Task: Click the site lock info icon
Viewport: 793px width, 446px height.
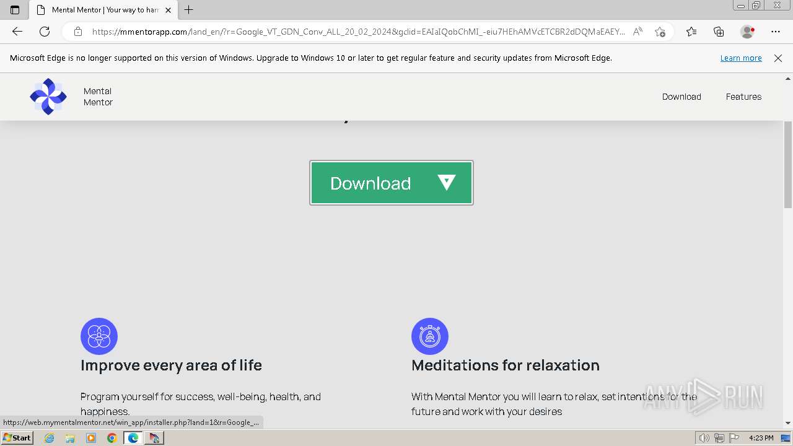Action: pyautogui.click(x=78, y=32)
